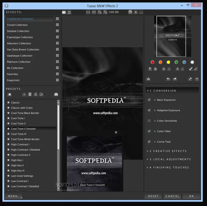The height and width of the screenshot is (206, 207).
Task: Select the Cyanotype Collection effect
Action: pos(20,37)
